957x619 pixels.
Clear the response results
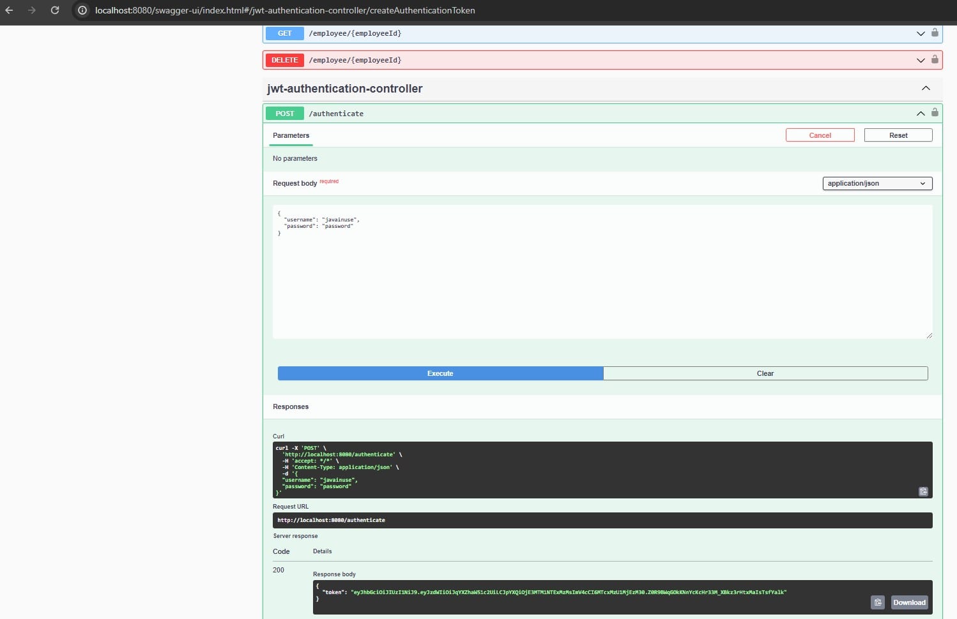(765, 373)
